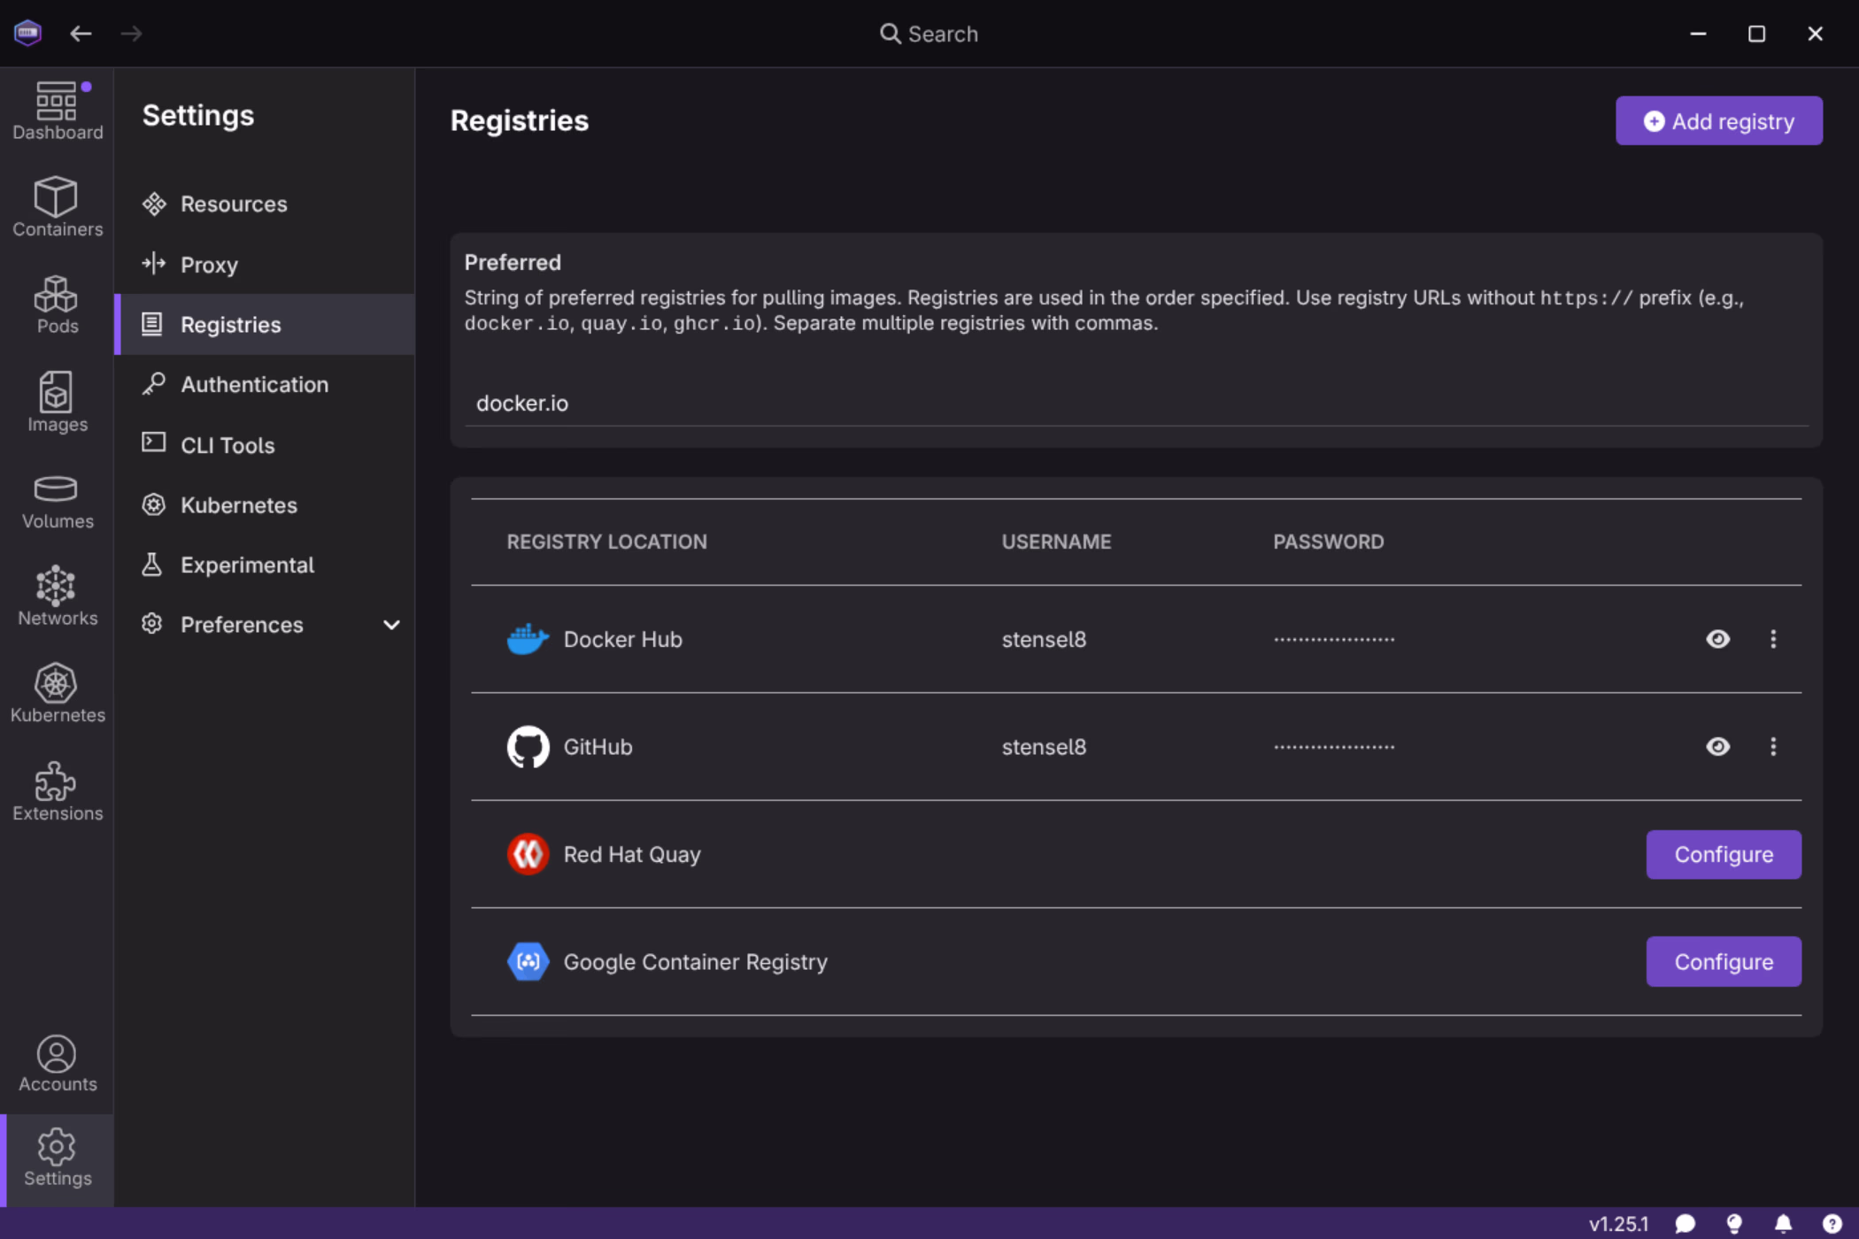Show Docker Hub password with eye icon
The image size is (1859, 1239).
click(1717, 639)
